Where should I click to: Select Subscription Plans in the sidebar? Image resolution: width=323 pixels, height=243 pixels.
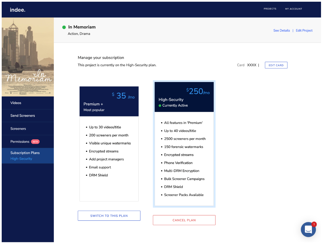(25, 153)
